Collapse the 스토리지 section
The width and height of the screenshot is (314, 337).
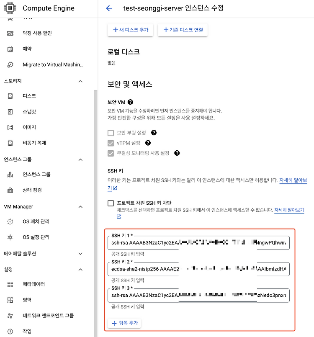pos(81,81)
